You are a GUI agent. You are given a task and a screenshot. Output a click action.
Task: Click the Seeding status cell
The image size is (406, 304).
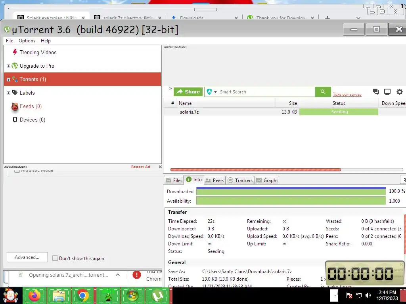tap(339, 112)
